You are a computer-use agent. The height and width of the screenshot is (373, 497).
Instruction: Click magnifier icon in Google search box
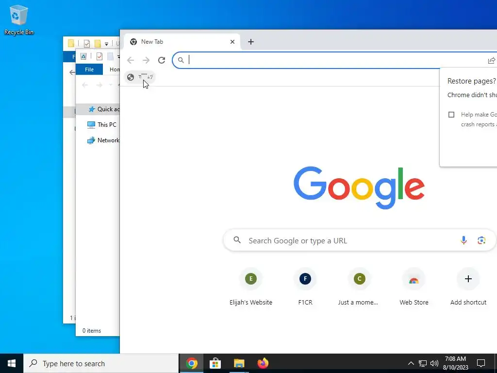click(x=237, y=240)
